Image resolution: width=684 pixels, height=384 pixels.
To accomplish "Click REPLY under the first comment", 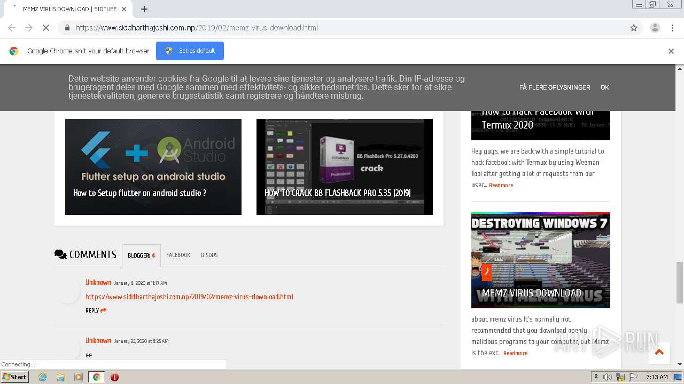I will click(x=96, y=310).
